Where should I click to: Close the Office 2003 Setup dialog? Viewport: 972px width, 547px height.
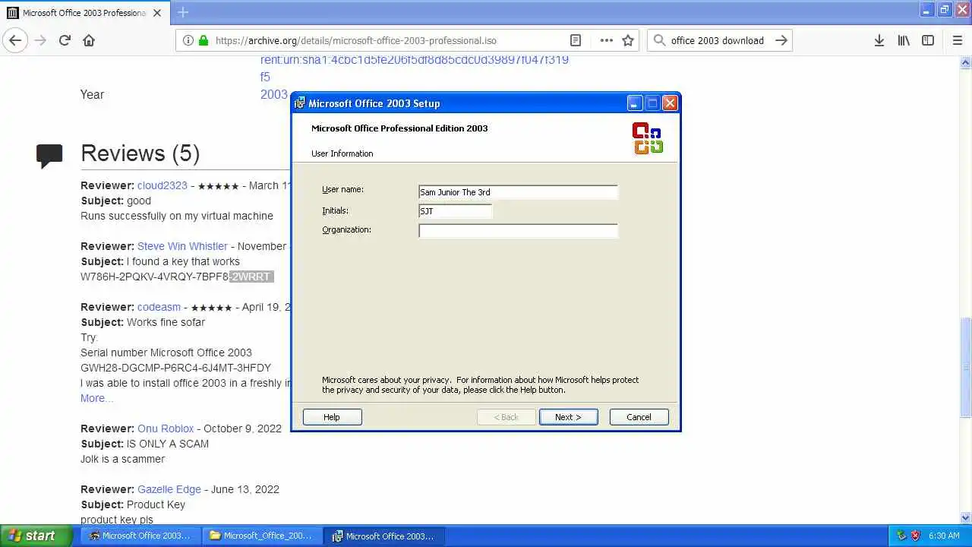click(x=670, y=103)
